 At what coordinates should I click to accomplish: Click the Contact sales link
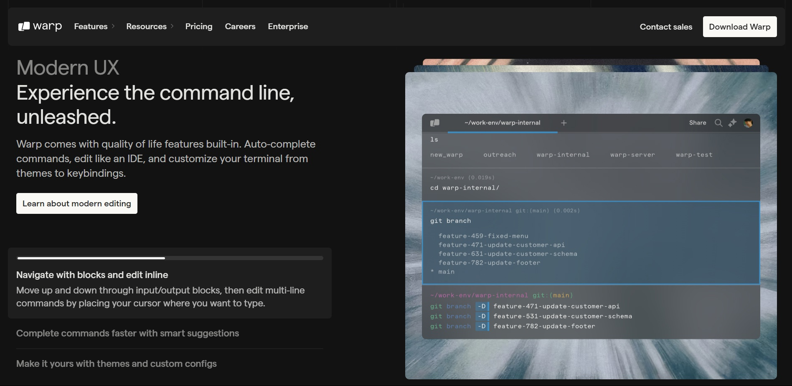(x=666, y=27)
